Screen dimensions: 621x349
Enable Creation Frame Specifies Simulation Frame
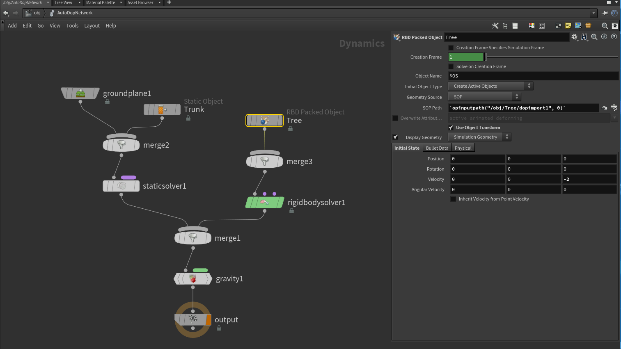451,48
